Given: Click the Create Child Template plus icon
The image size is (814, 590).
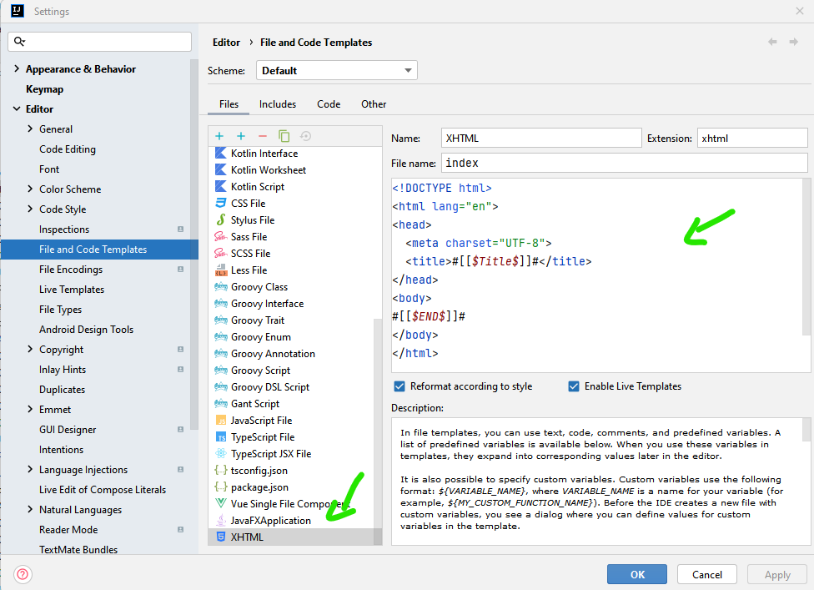Looking at the screenshot, I should (x=241, y=136).
